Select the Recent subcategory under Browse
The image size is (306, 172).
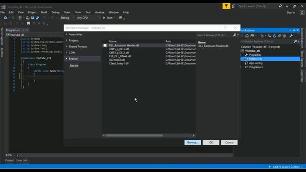74,66
